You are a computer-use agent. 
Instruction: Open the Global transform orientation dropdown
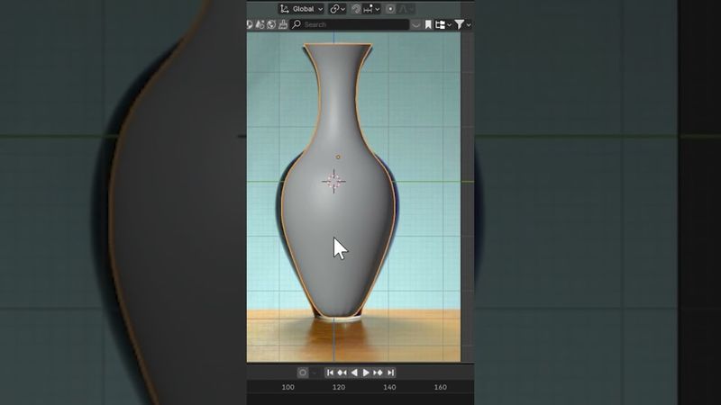(x=301, y=9)
